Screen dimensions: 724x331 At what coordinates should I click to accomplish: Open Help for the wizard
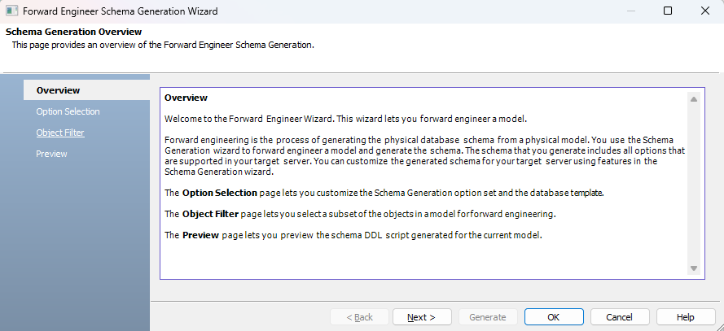685,317
